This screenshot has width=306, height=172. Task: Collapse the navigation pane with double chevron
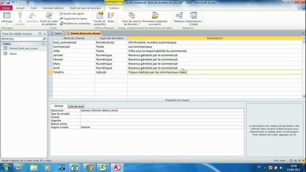coord(44,33)
